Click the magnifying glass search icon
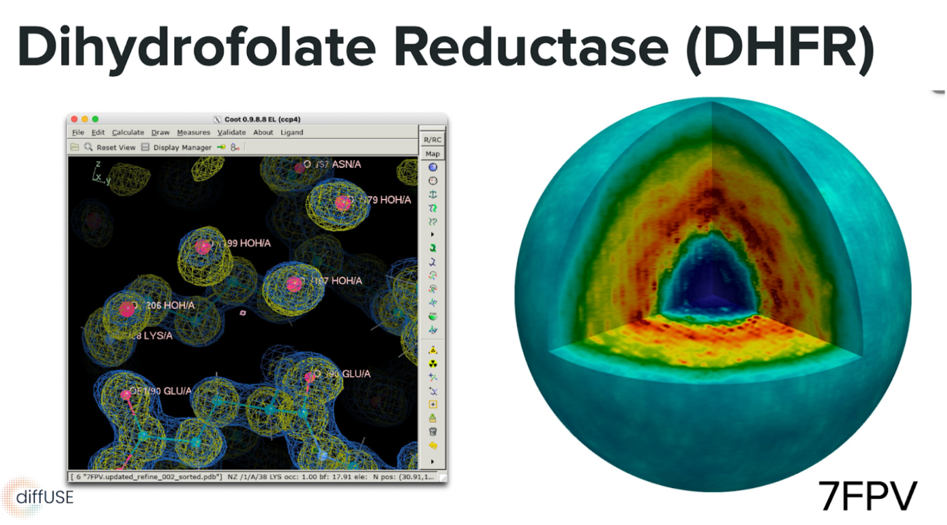The width and height of the screenshot is (947, 525). tap(89, 147)
